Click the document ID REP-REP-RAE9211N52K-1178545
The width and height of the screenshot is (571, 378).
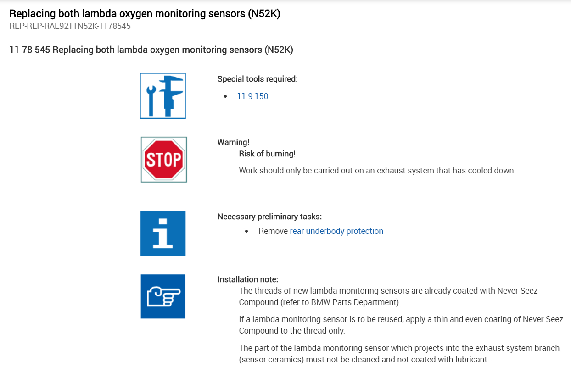pos(70,26)
